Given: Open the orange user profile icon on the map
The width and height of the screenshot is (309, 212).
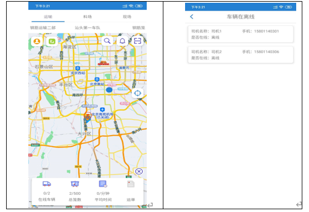Looking at the screenshot, I should tap(37, 42).
